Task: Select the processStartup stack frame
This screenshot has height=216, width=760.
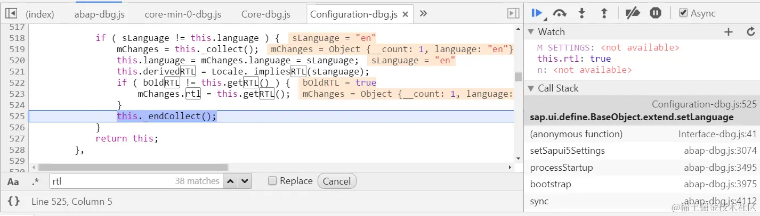Action: click(642, 168)
